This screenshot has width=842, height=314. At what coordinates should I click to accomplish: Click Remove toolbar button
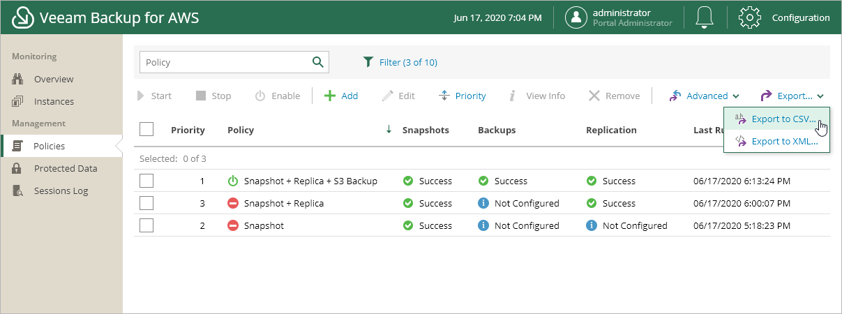click(614, 96)
